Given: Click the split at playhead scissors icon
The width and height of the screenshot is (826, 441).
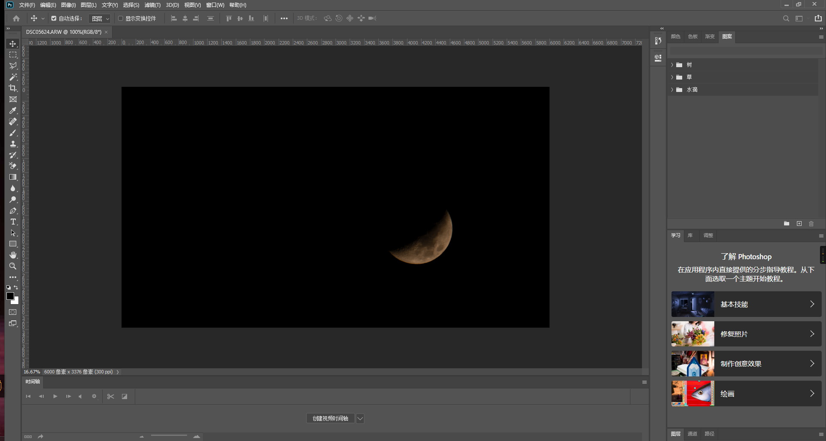Looking at the screenshot, I should (111, 397).
